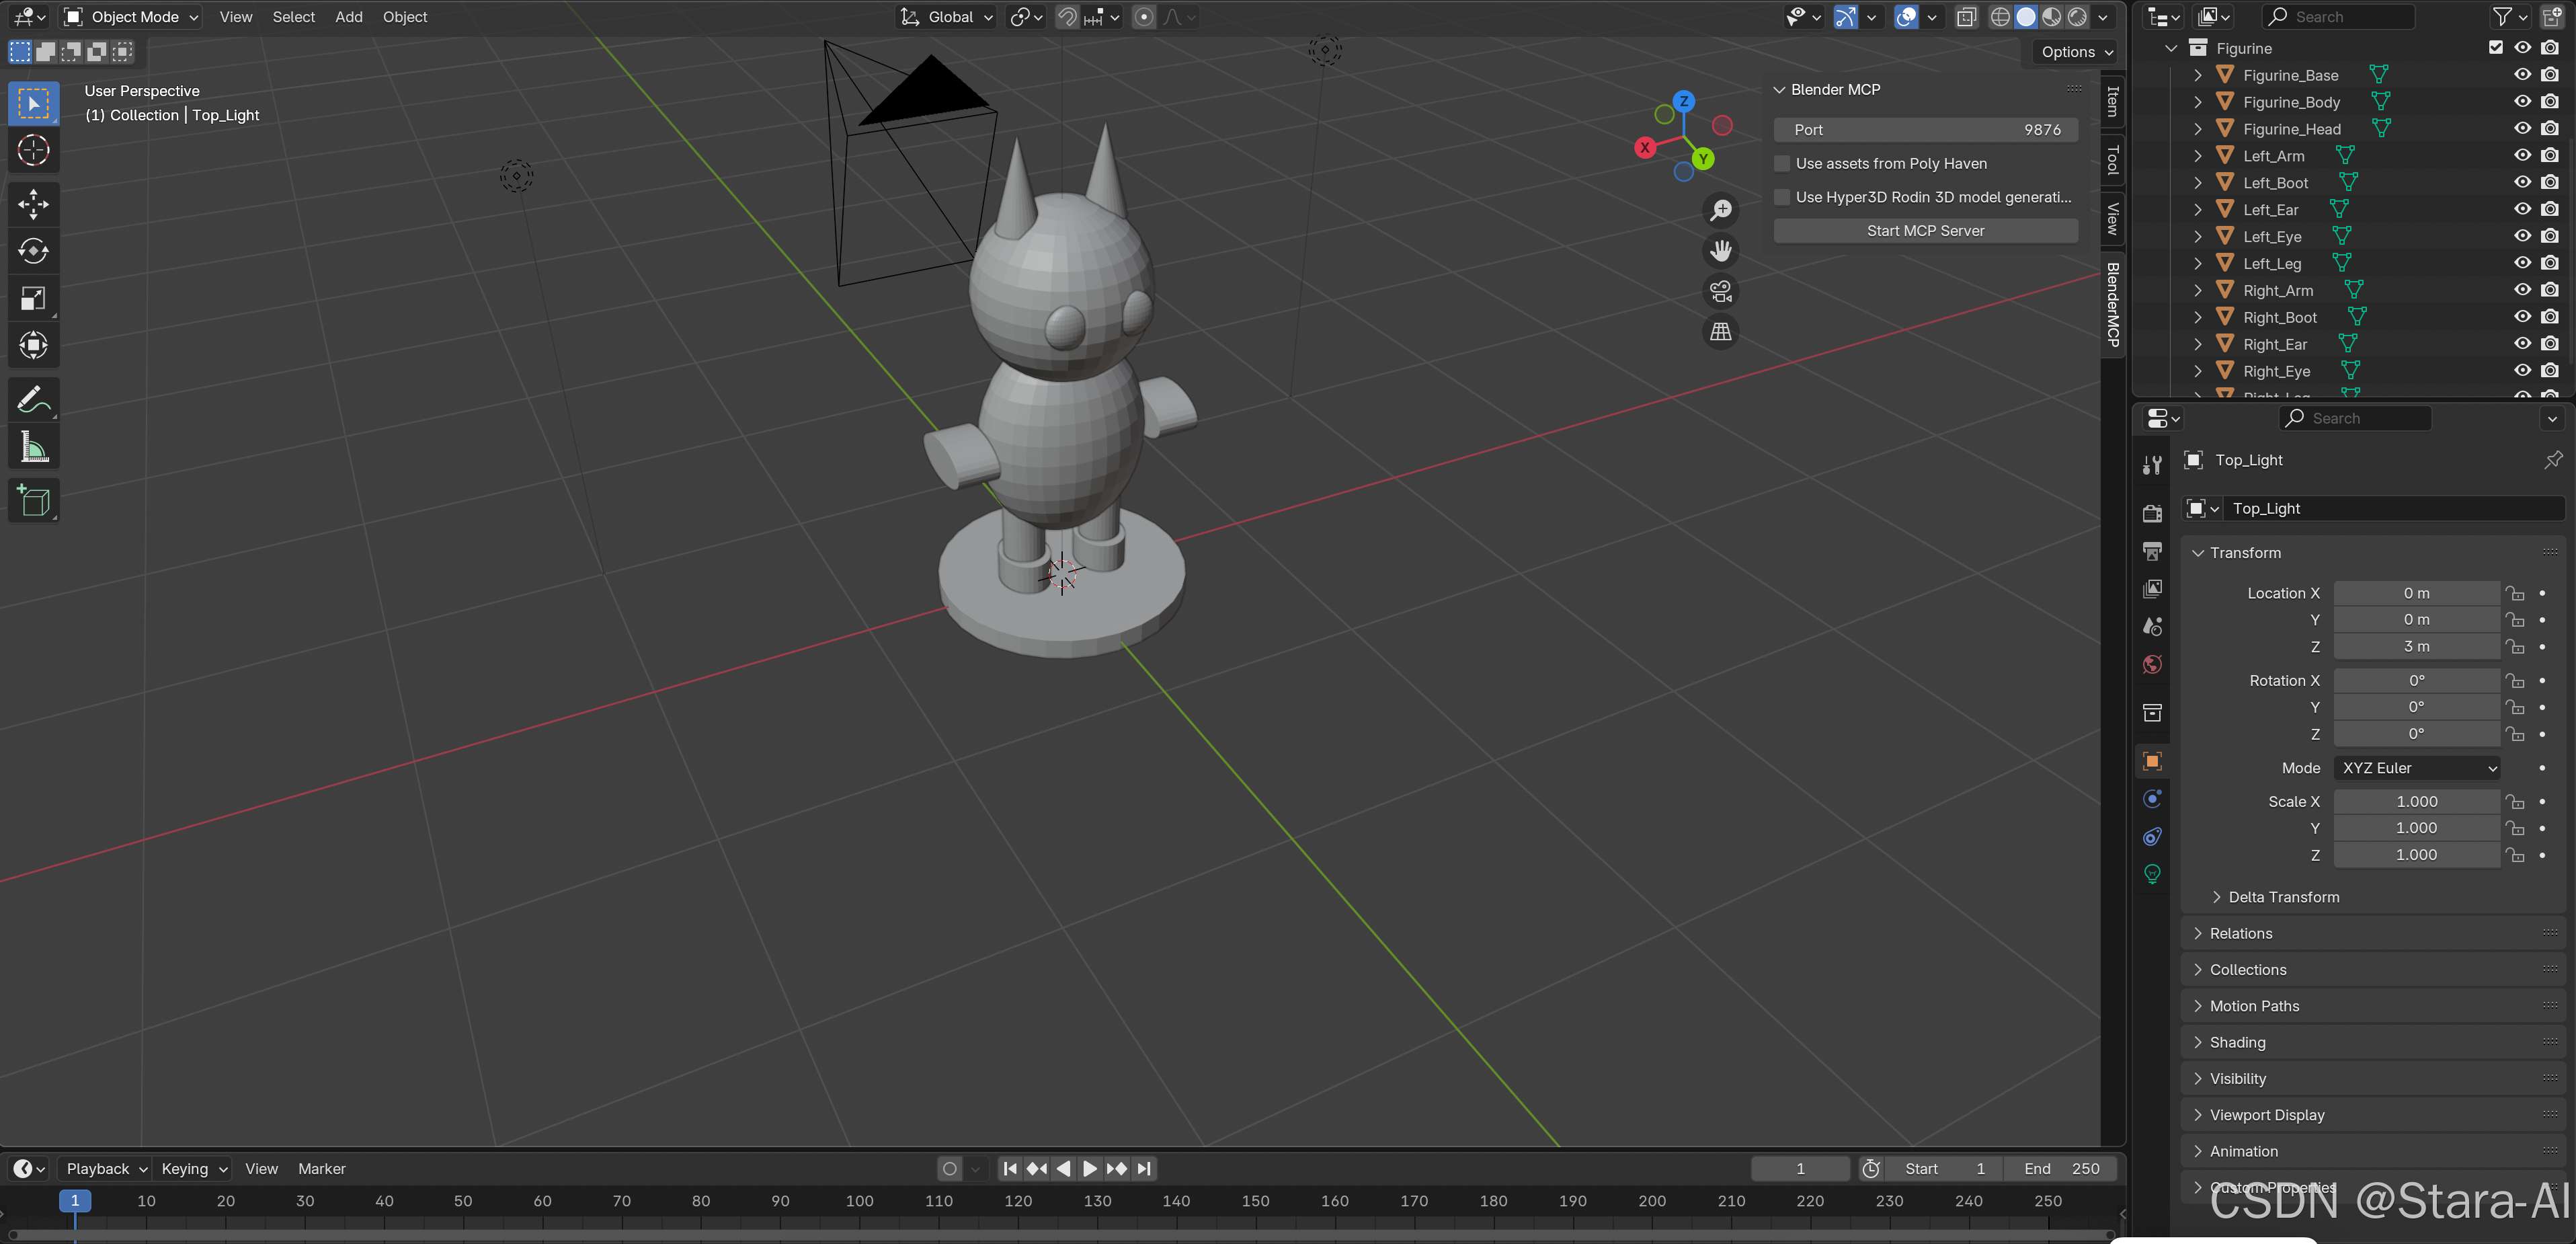Select the Transform tool

point(33,345)
